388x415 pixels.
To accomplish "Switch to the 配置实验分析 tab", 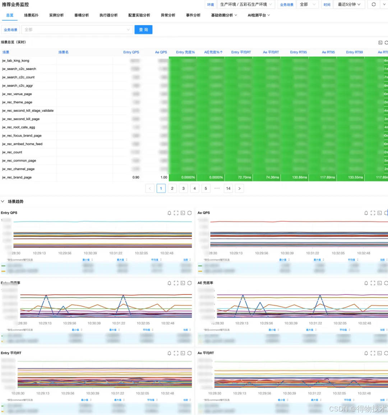I will (139, 15).
